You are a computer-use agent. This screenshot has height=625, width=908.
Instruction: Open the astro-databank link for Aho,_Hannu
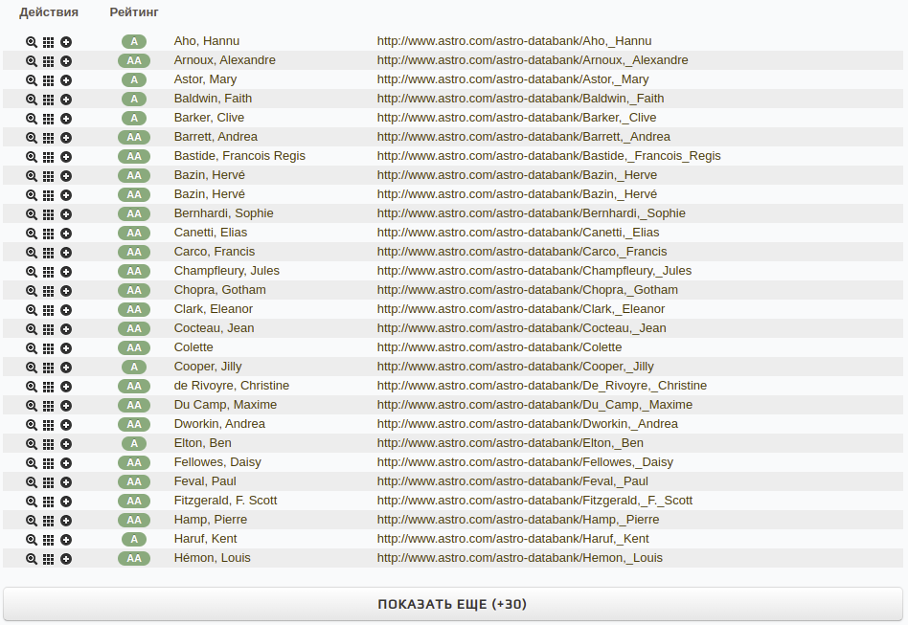point(514,41)
